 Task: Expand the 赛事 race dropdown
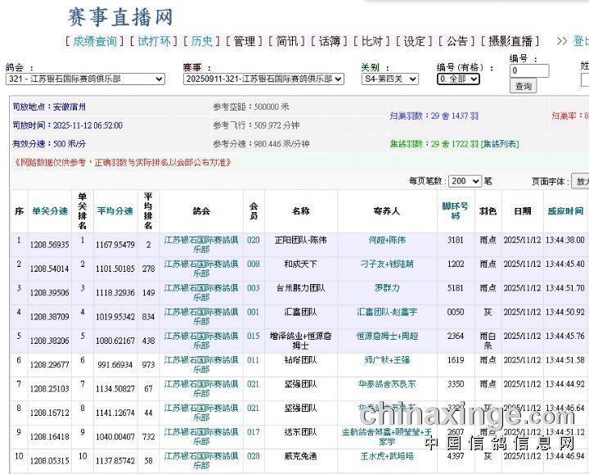pos(263,79)
